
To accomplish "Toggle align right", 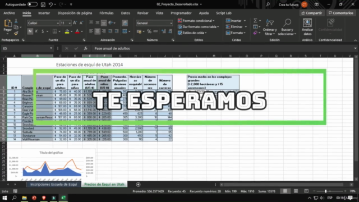I will [104, 31].
